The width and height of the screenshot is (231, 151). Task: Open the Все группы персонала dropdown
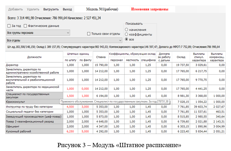tap(38, 33)
